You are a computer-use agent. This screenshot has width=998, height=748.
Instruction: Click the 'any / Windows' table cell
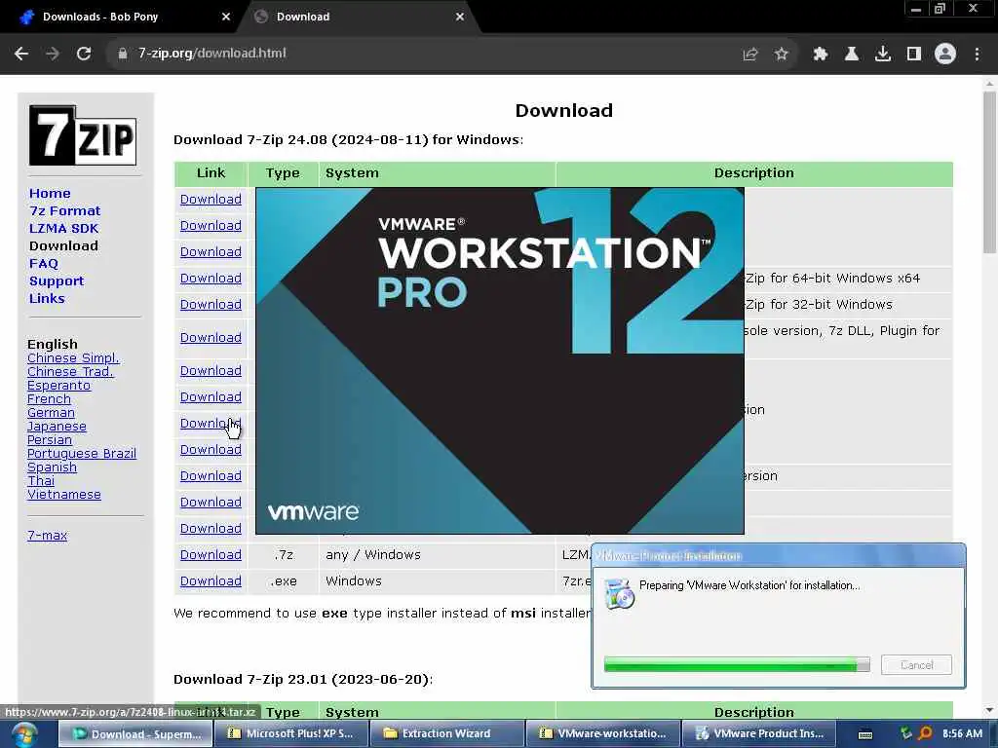pos(437,554)
